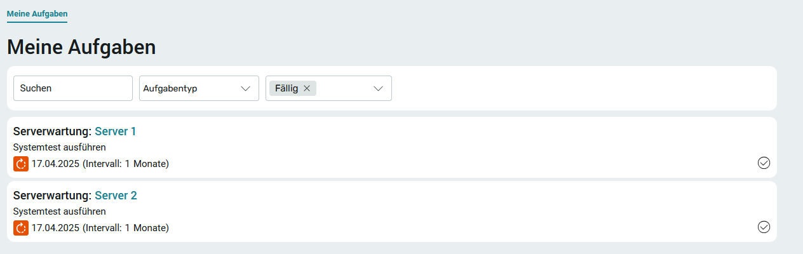Select the Serverwartung Server 2 task card

[392, 211]
